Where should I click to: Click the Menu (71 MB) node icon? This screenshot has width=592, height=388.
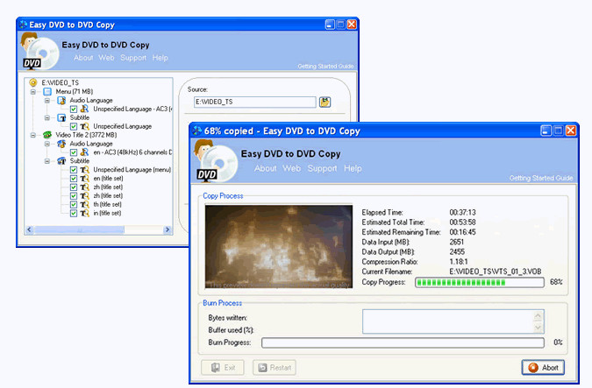click(x=47, y=91)
